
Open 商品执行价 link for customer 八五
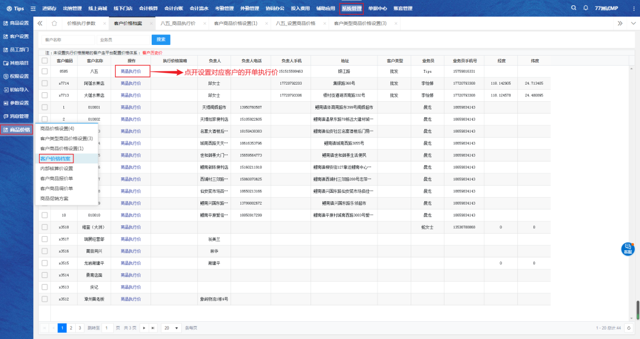pos(132,71)
